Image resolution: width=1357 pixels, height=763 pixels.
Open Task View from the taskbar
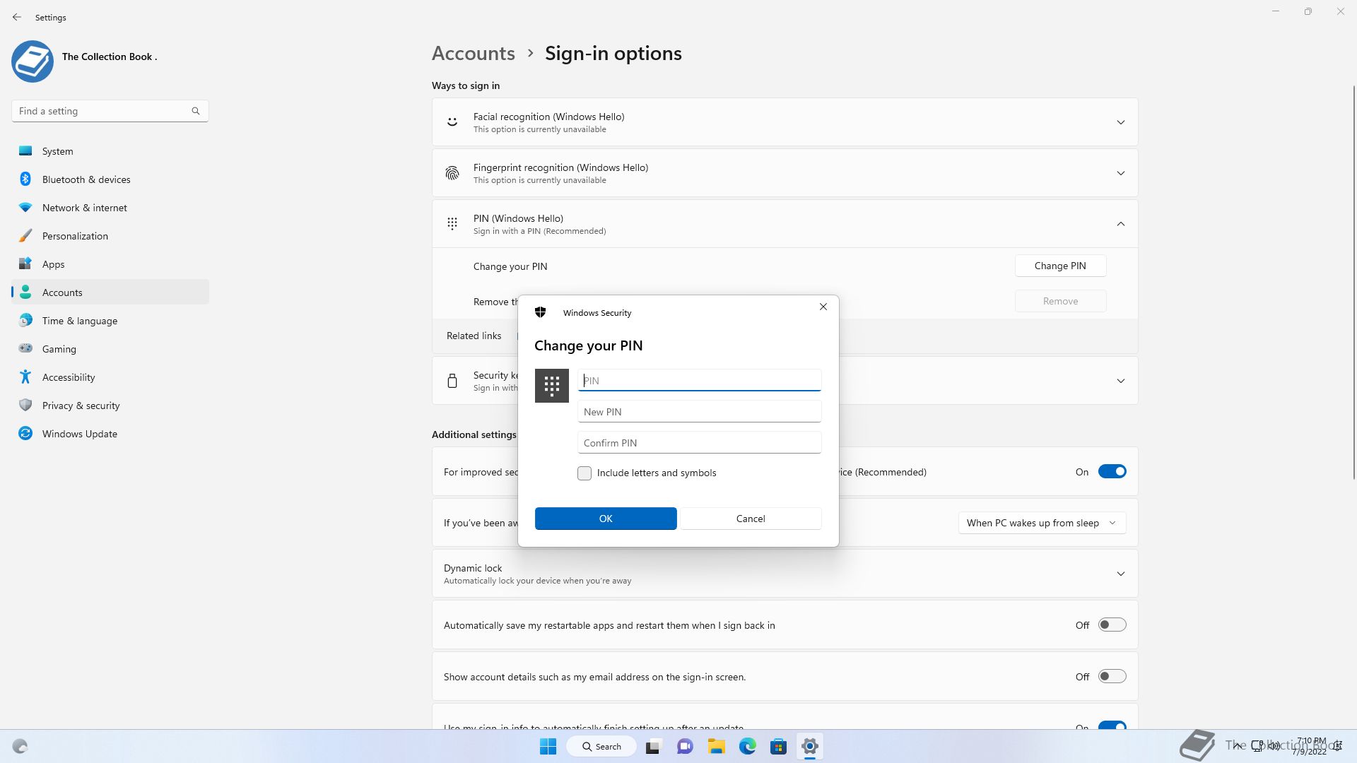(x=653, y=746)
